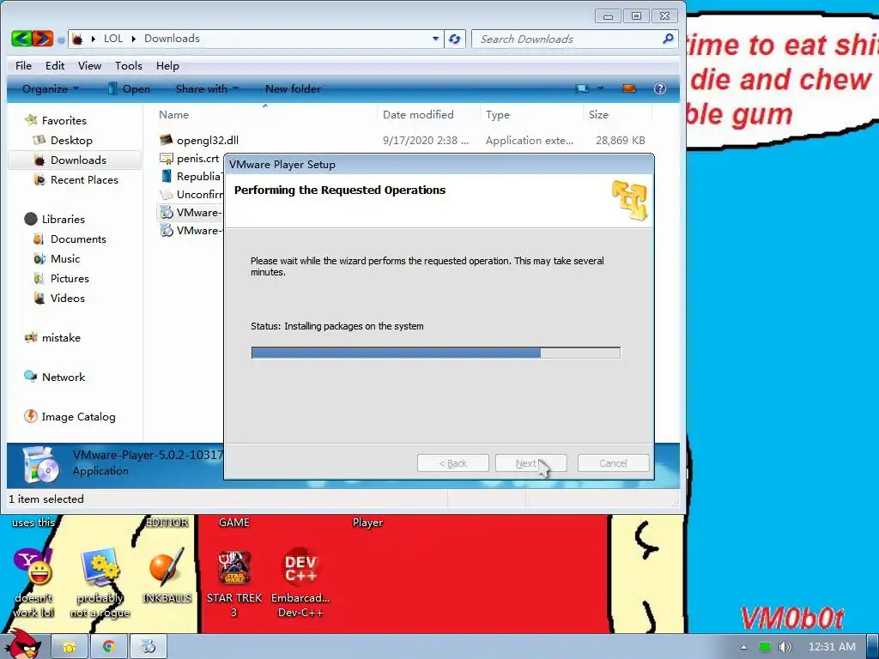Open Chrome from the taskbar
This screenshot has height=659, width=879.
tap(108, 647)
